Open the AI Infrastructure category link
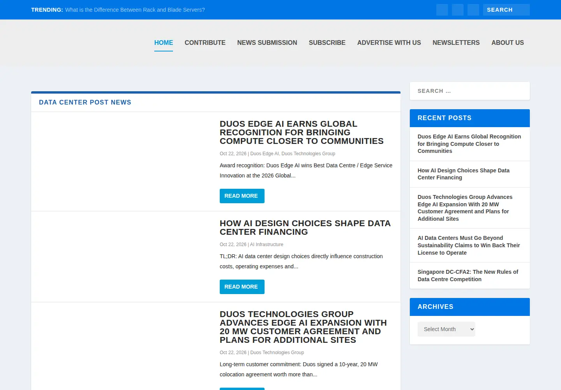Image resolution: width=561 pixels, height=390 pixels. [266, 245]
